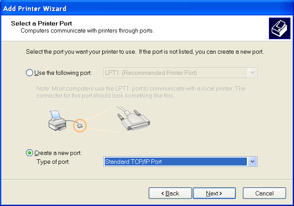Click the small printer illustration
Screen dimensions: 294x206
click(56, 121)
